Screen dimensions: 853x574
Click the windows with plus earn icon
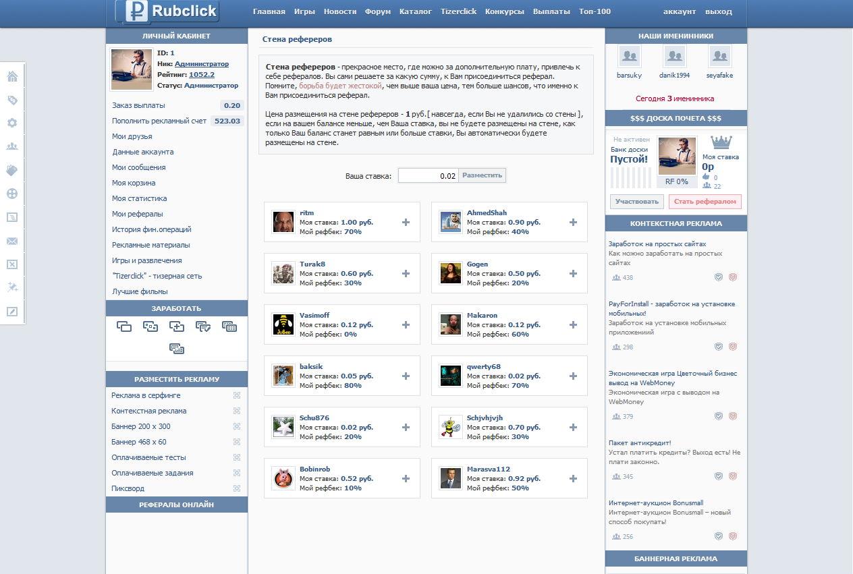pyautogui.click(x=177, y=326)
